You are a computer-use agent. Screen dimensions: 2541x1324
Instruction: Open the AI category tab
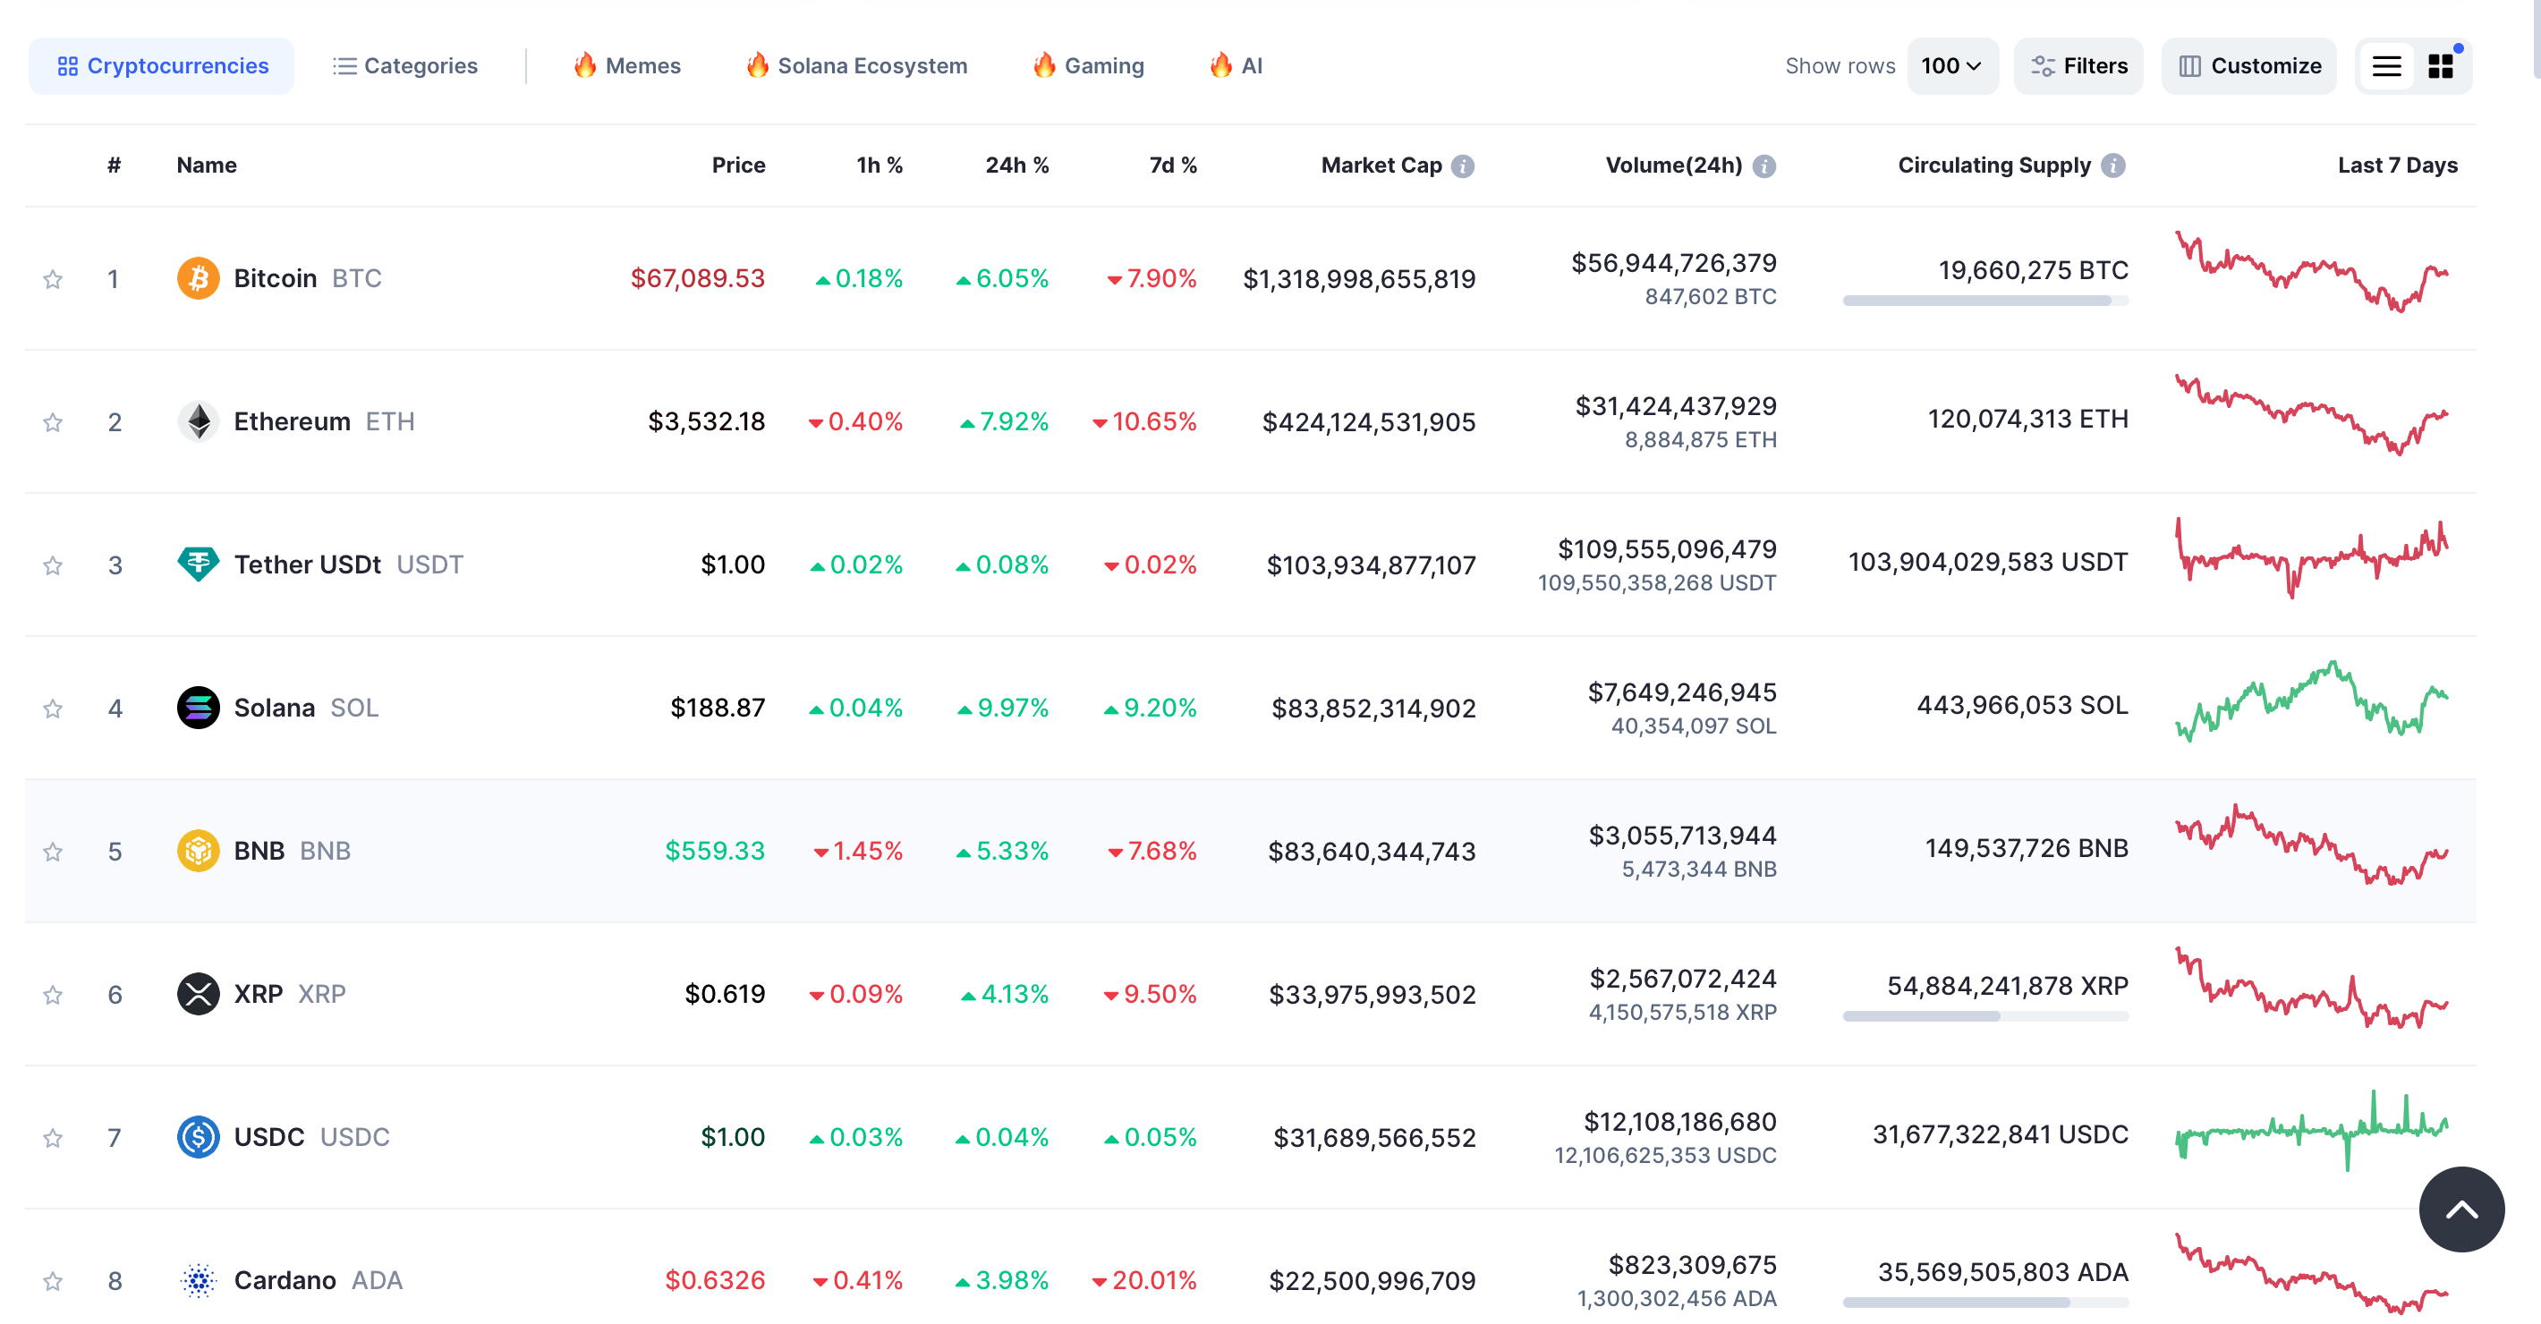click(x=1235, y=66)
